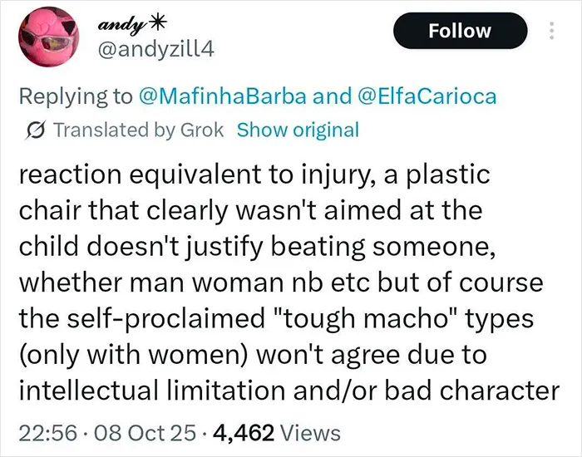Click the 08 Oct 25 date
Screen dimensions: 582x457
click(x=145, y=433)
